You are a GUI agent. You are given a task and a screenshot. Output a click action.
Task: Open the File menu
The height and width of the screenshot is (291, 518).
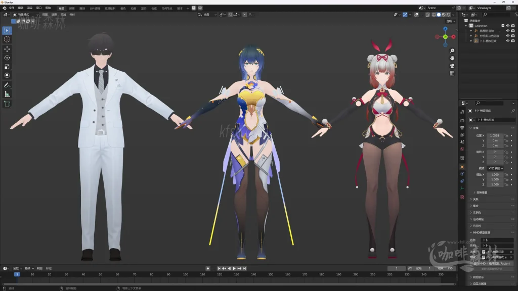pos(12,8)
